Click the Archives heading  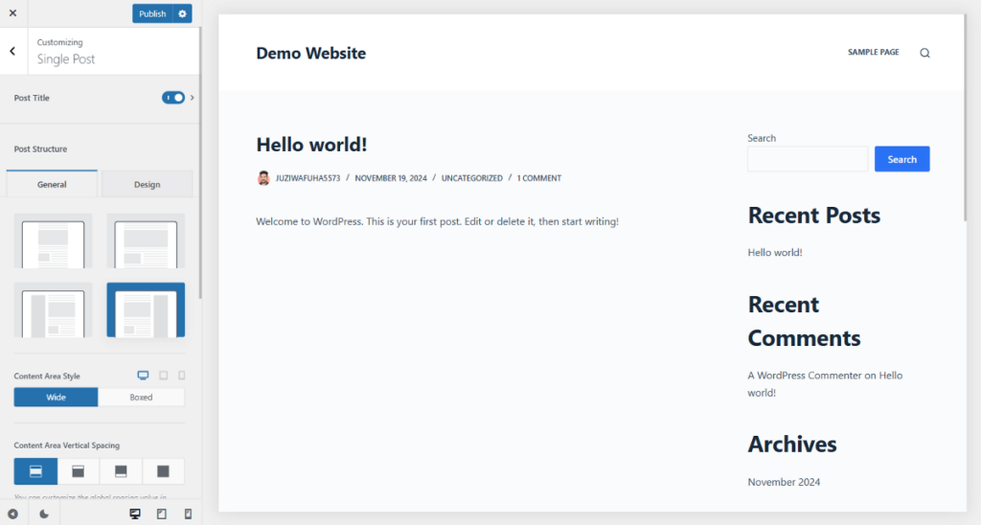[x=792, y=445]
